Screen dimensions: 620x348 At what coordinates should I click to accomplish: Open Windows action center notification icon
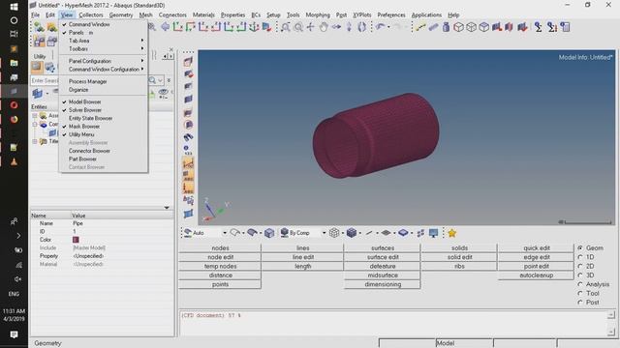click(14, 334)
